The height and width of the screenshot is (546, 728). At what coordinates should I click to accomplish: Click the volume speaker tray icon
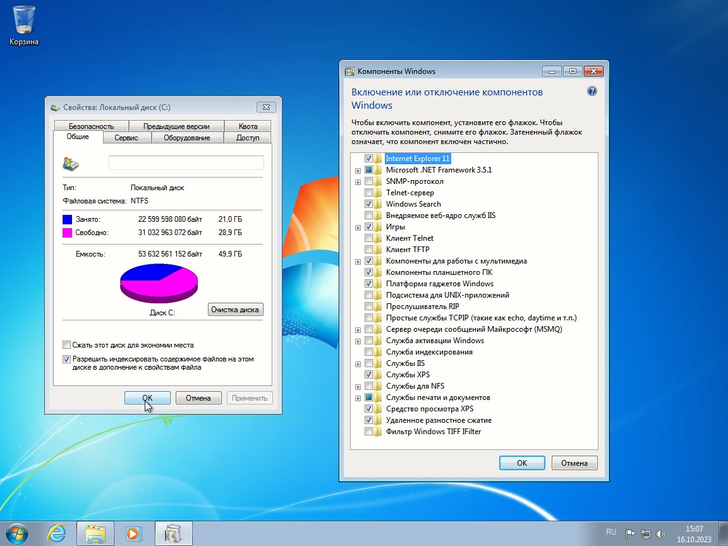click(x=661, y=533)
